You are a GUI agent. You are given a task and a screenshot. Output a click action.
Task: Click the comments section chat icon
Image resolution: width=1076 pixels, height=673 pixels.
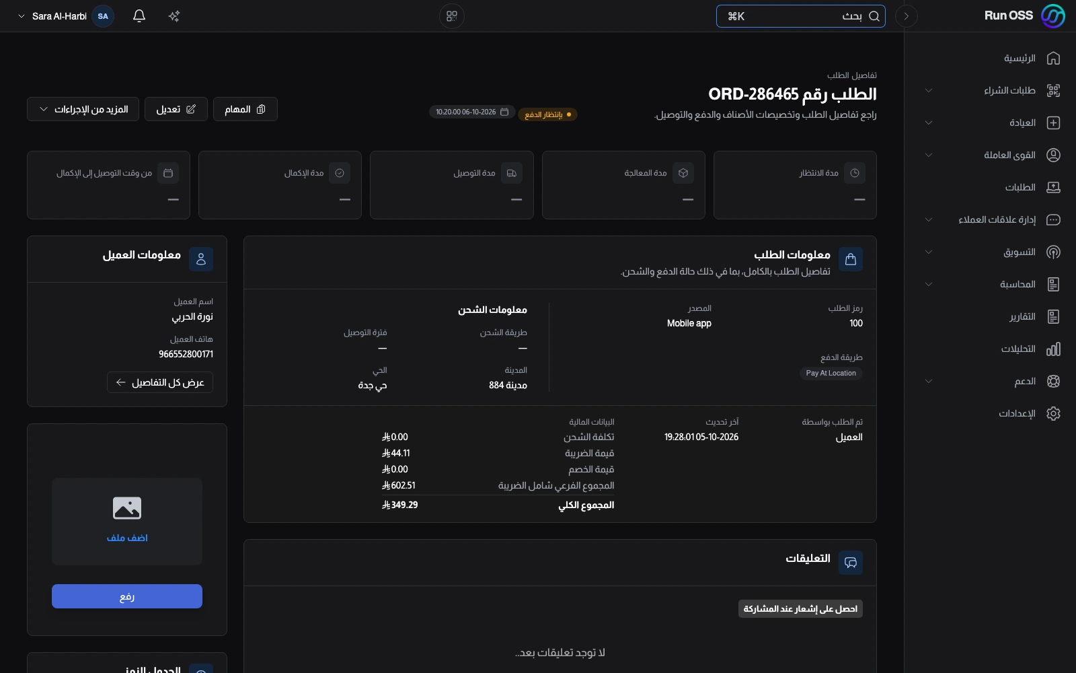click(851, 563)
